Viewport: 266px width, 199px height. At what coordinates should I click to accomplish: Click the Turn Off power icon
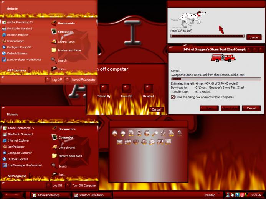click(126, 88)
